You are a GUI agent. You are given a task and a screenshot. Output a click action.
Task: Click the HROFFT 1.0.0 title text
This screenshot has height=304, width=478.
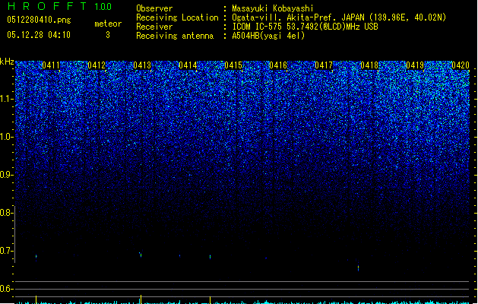tap(60, 6)
